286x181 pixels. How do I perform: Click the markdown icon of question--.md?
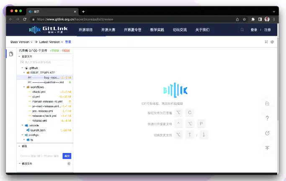(x=30, y=82)
